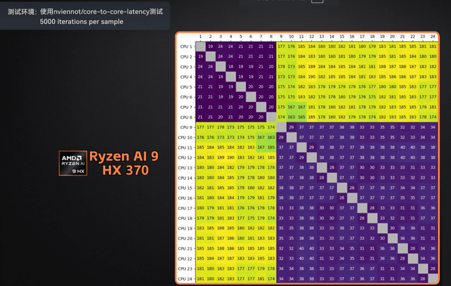Click the '190' cell in the CPU 4 row
Image resolution: width=451 pixels, height=286 pixels.
[311, 77]
